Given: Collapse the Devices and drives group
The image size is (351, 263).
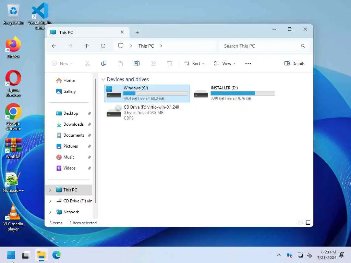Looking at the screenshot, I should pyautogui.click(x=103, y=79).
